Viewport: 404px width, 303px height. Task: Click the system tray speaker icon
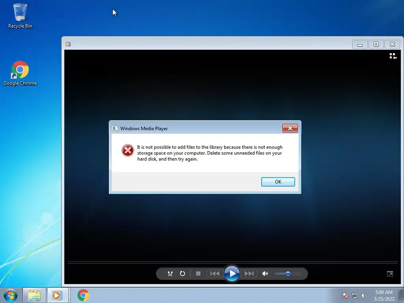364,296
